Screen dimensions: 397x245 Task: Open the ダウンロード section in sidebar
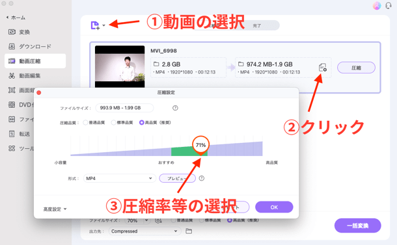pos(35,47)
